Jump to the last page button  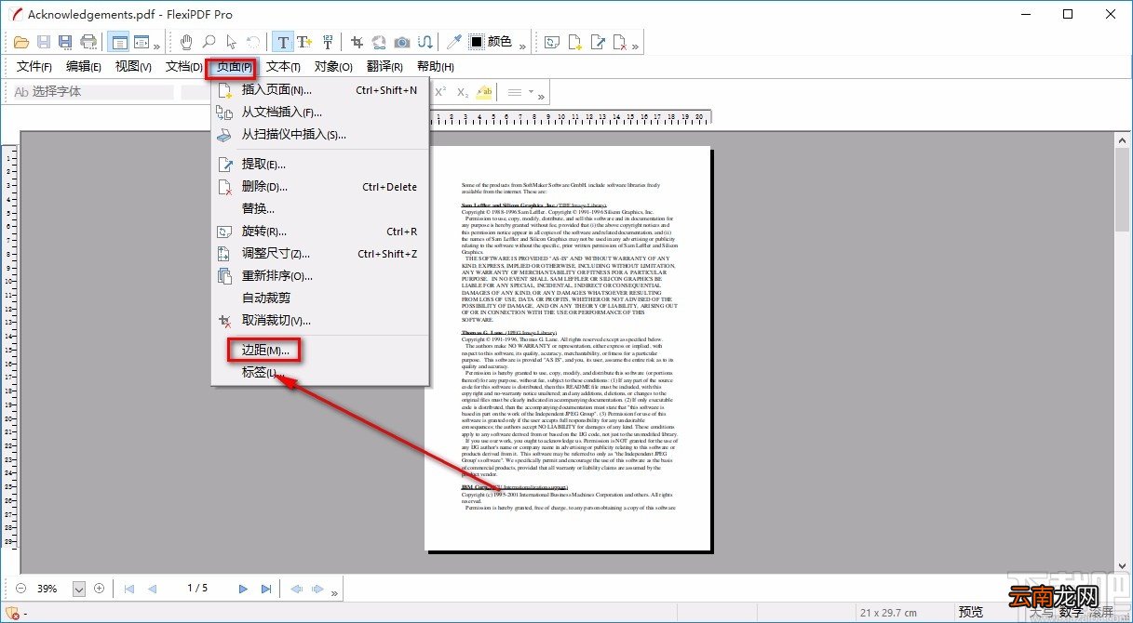[x=266, y=589]
